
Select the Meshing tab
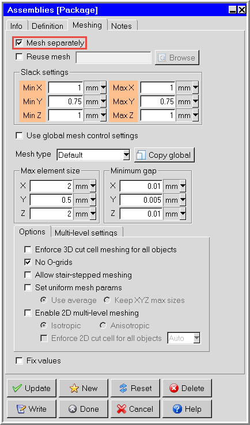point(88,25)
